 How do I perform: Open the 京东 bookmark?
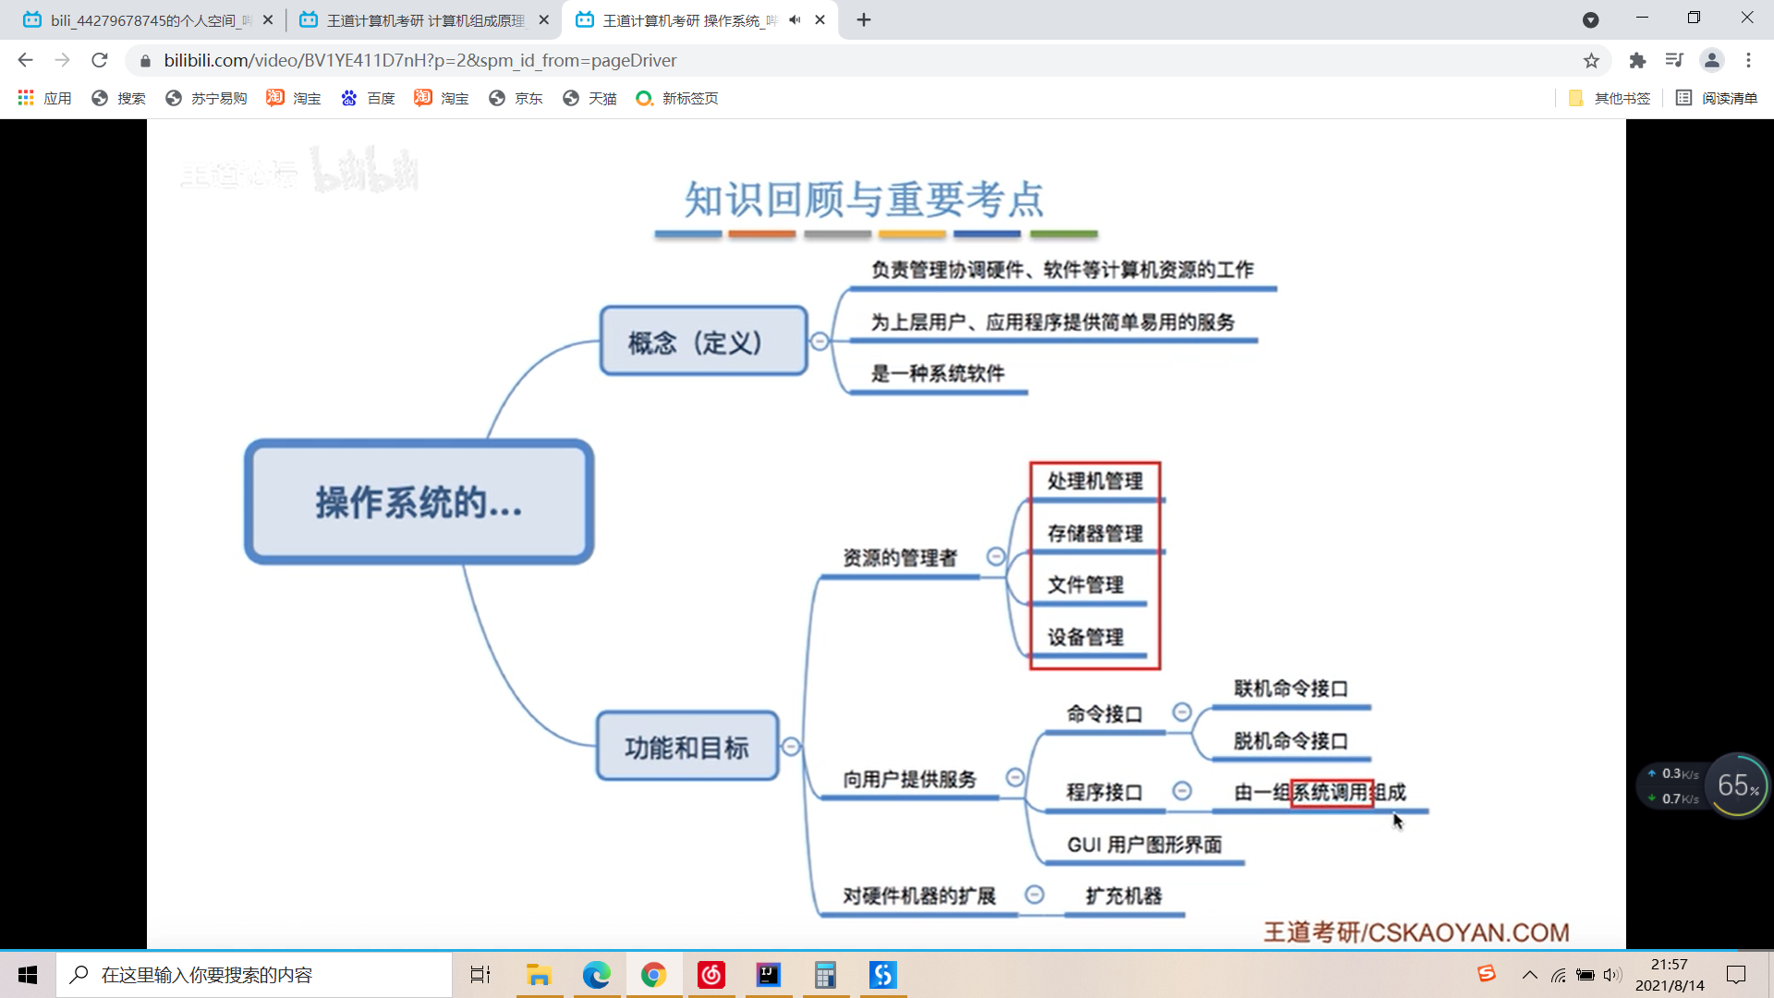tap(516, 98)
